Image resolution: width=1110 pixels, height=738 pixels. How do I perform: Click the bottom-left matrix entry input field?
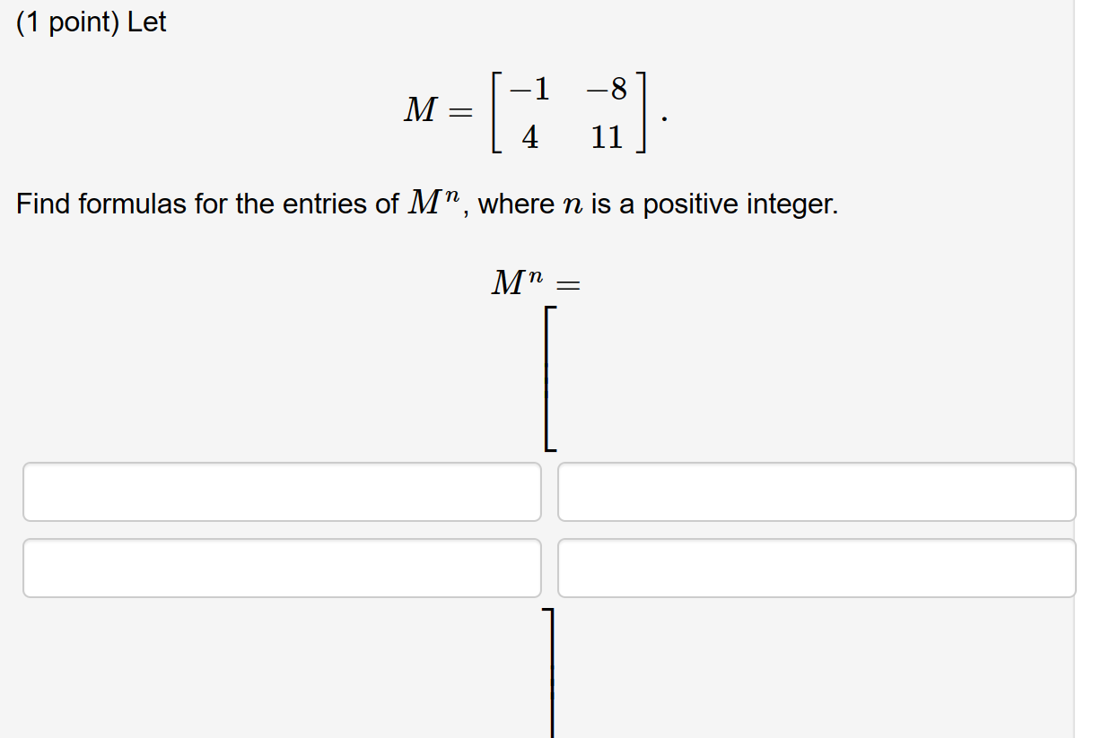click(x=281, y=568)
